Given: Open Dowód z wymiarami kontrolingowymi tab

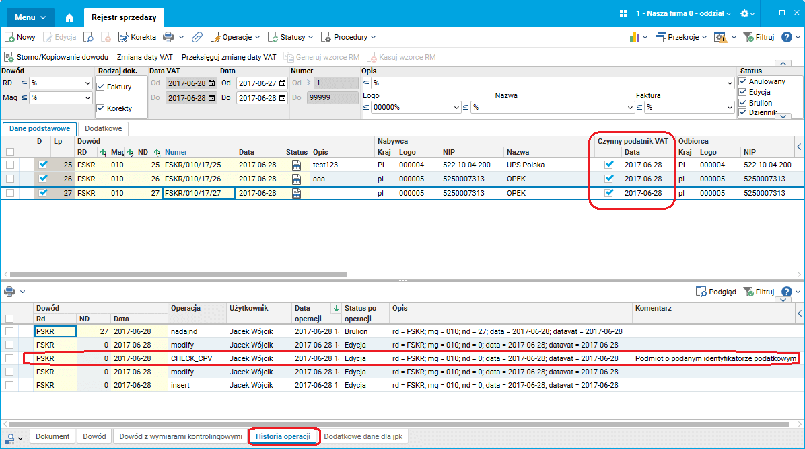Looking at the screenshot, I should pos(180,436).
